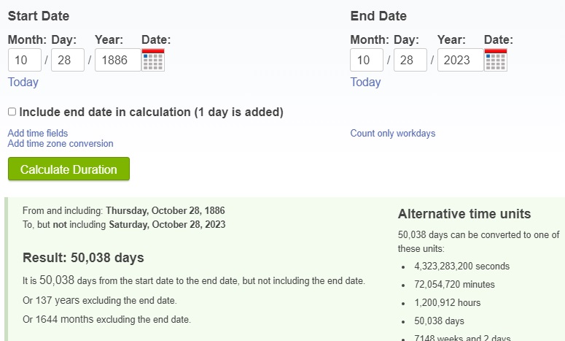Click the Result: 50,038 days heading

pos(83,258)
